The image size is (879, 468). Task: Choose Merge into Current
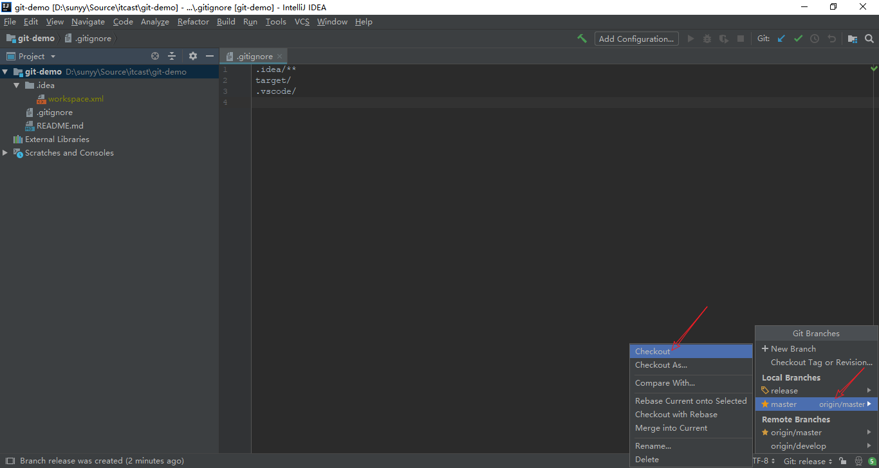(x=671, y=428)
